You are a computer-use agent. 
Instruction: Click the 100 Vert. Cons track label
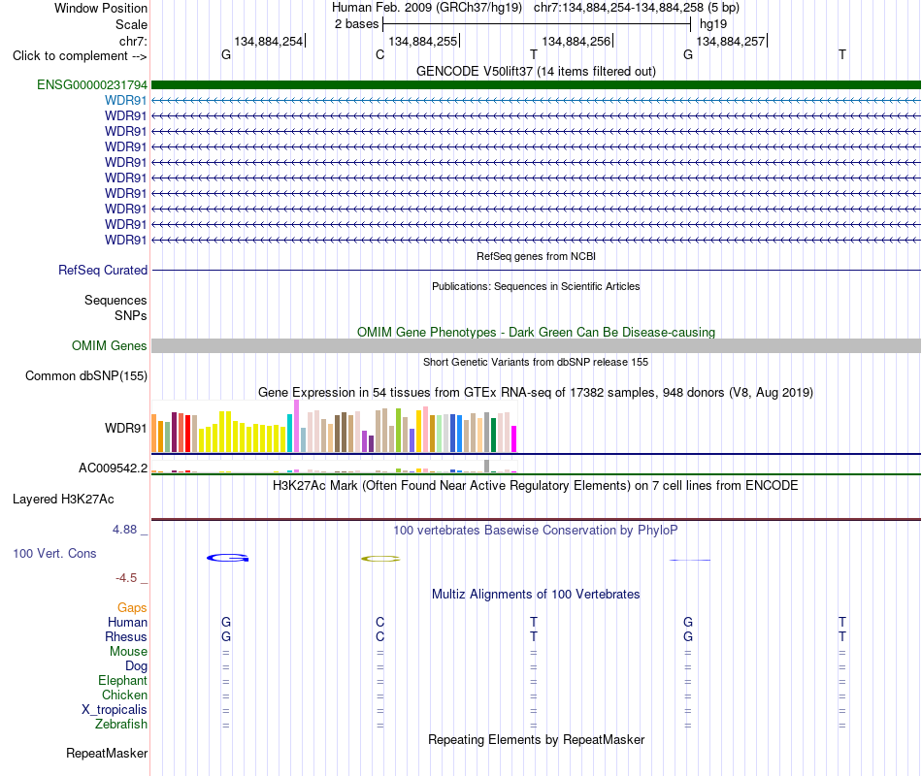54,553
